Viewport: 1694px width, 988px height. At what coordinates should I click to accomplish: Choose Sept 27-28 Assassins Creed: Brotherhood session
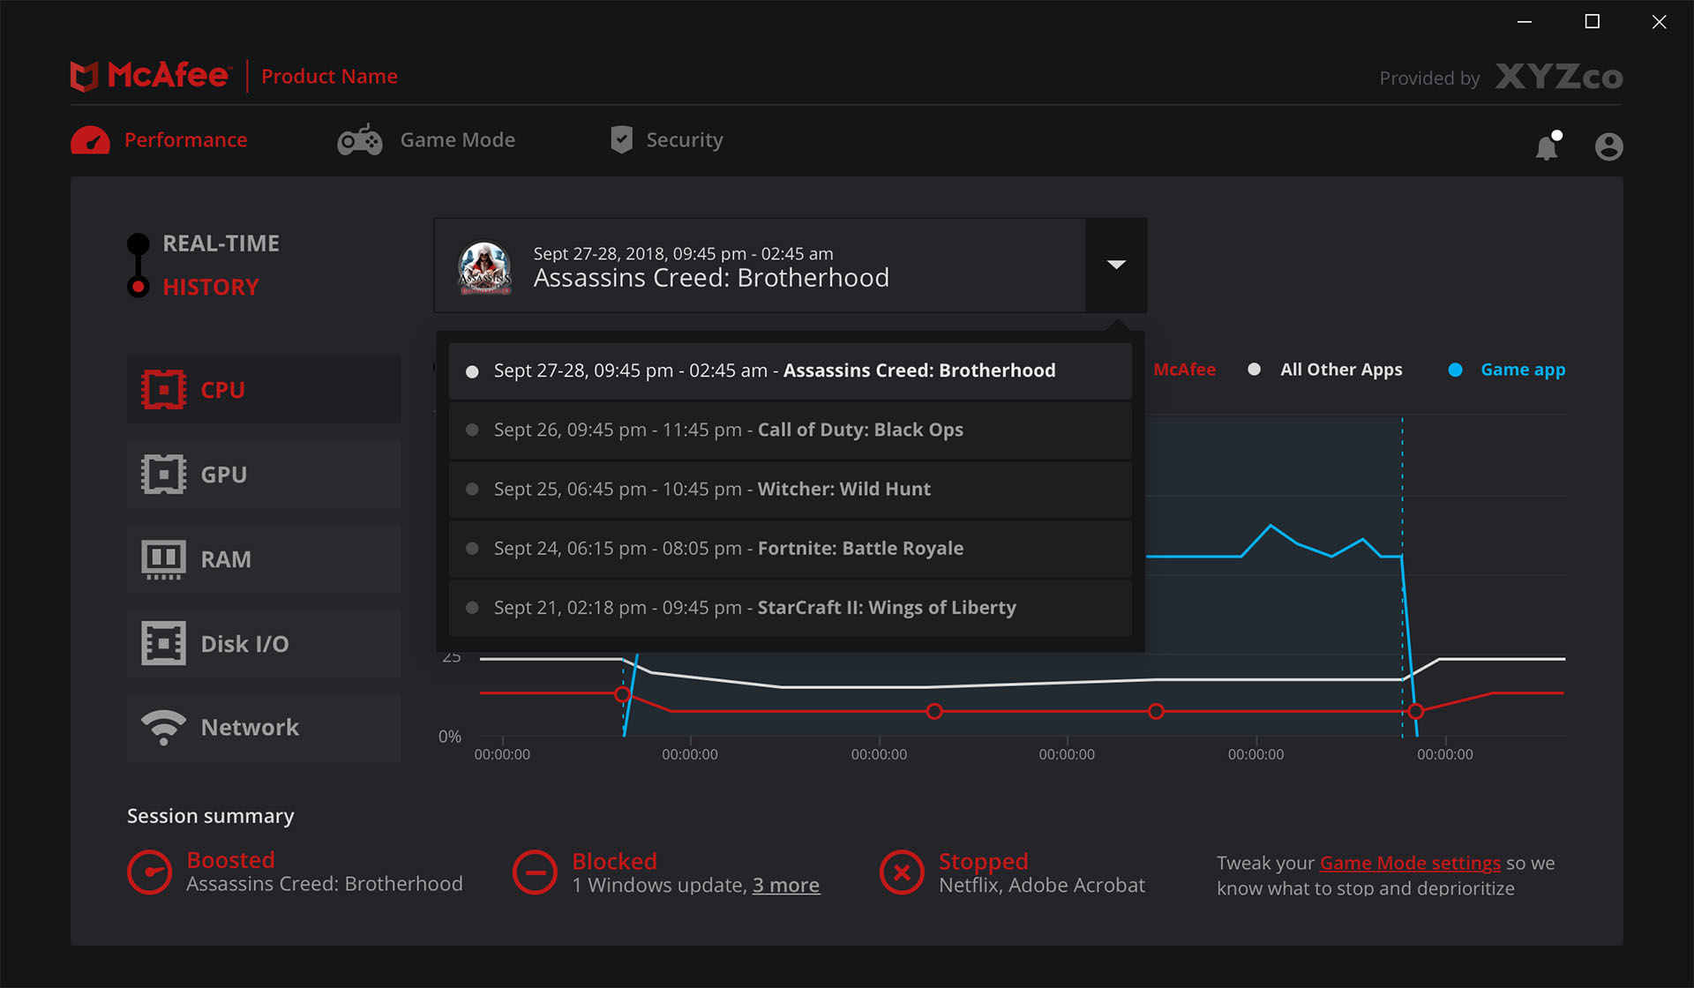(791, 371)
